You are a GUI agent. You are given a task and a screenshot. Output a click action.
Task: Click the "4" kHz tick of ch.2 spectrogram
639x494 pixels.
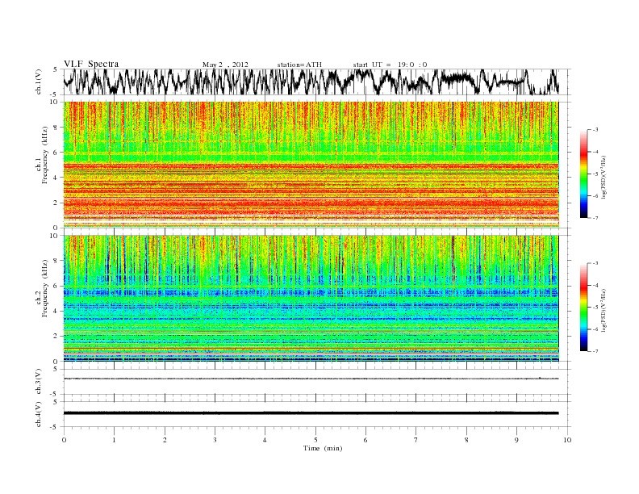pos(56,312)
